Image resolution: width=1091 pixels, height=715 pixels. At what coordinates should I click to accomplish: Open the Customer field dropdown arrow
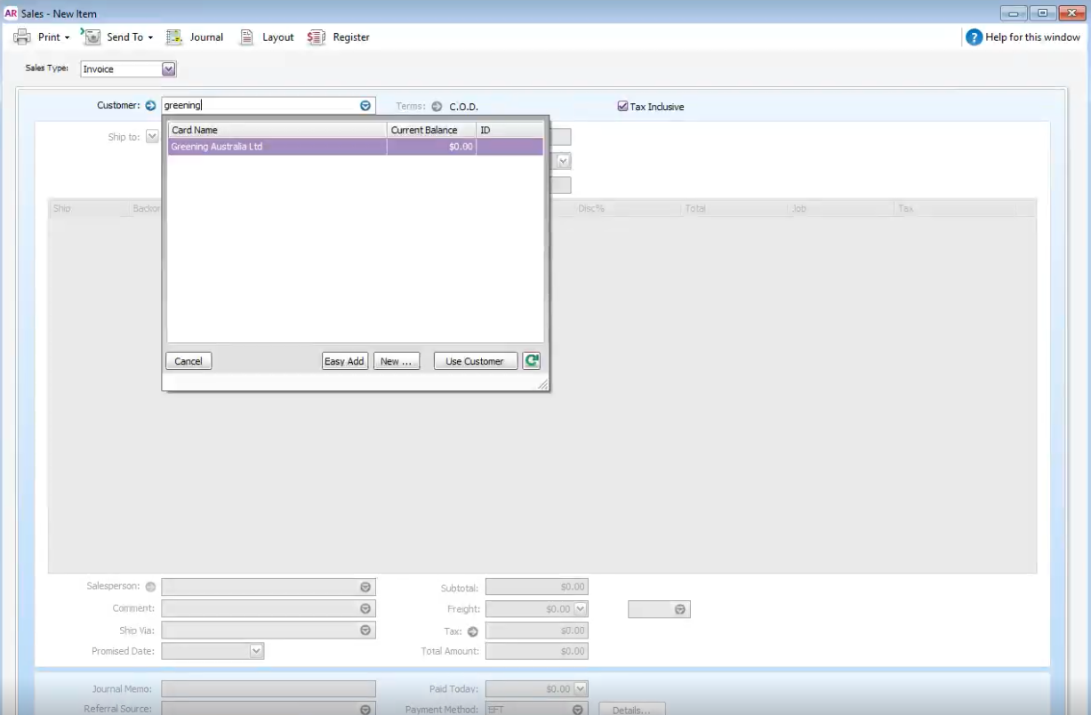(x=365, y=106)
